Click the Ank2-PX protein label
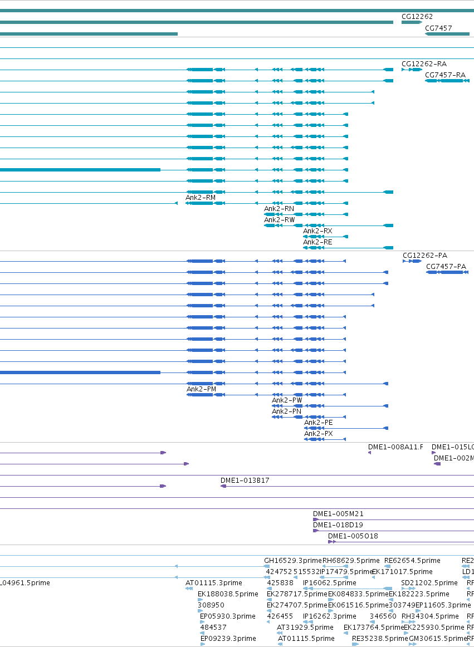The image size is (474, 647). [x=319, y=434]
